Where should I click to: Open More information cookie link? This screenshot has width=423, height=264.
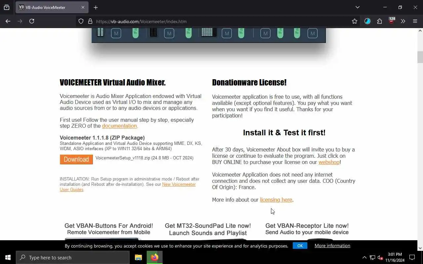coord(332,246)
